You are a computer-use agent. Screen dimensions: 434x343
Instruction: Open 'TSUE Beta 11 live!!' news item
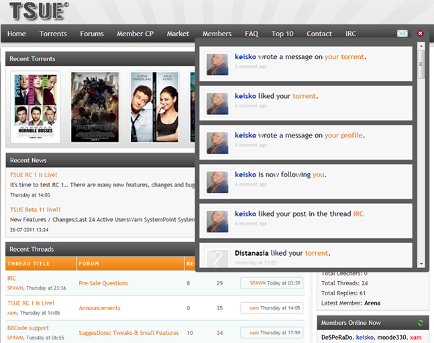tap(35, 209)
